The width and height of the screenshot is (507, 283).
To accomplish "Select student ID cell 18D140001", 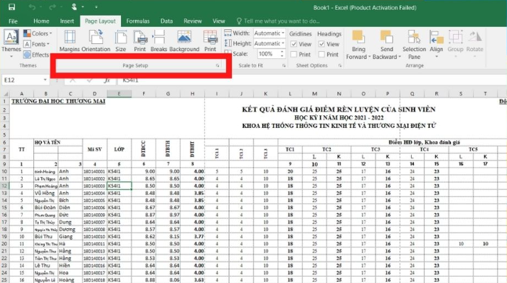I will [x=95, y=171].
